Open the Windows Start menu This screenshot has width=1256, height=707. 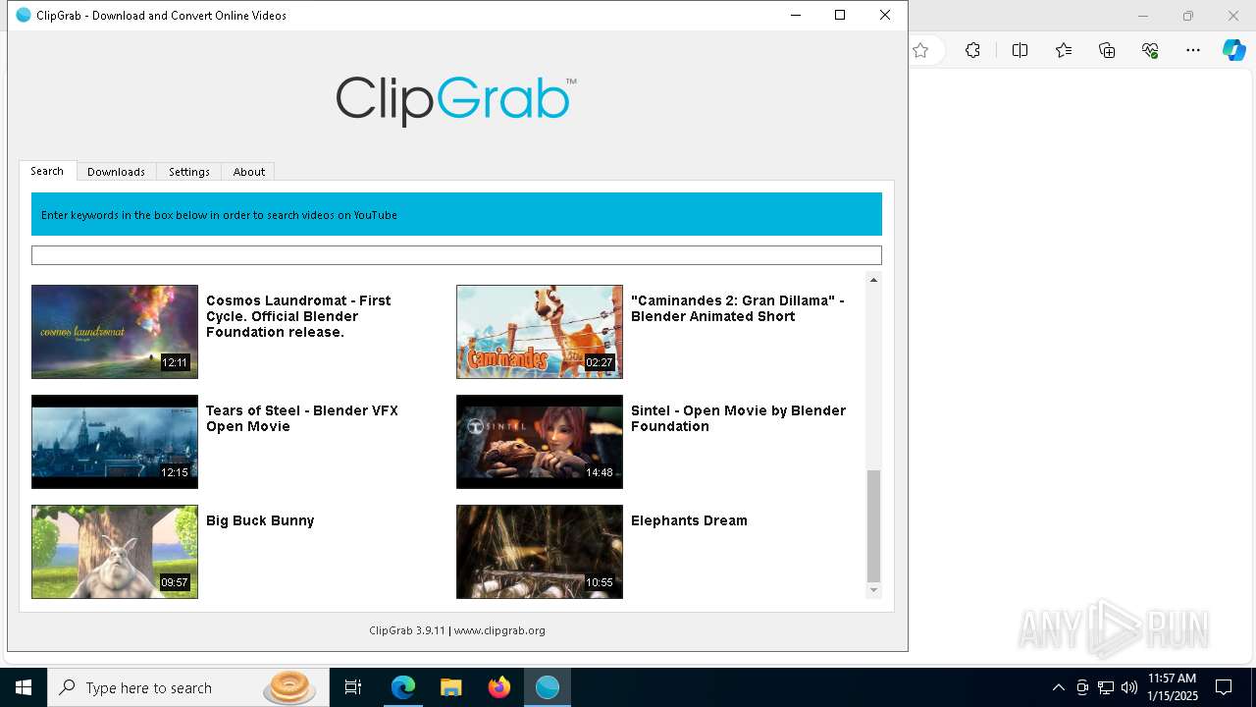click(24, 687)
